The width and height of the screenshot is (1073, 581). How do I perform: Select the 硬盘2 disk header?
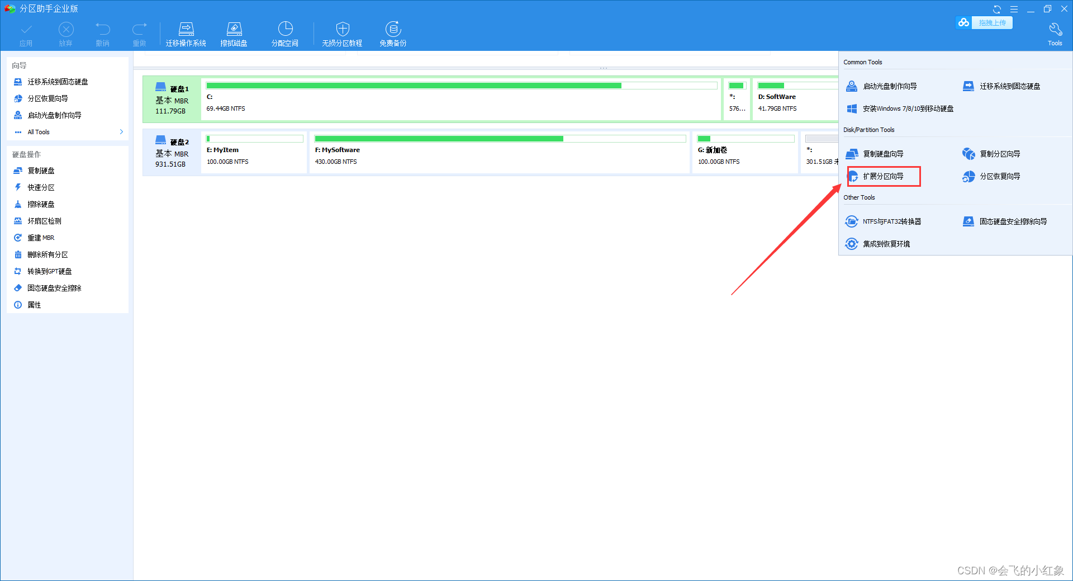tap(172, 153)
